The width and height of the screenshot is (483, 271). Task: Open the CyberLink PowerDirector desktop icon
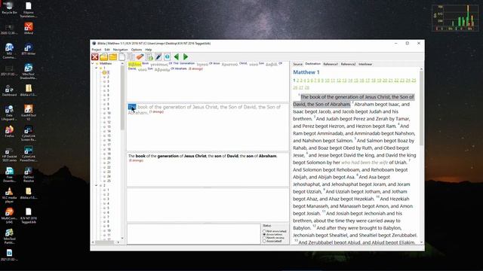tap(29, 154)
